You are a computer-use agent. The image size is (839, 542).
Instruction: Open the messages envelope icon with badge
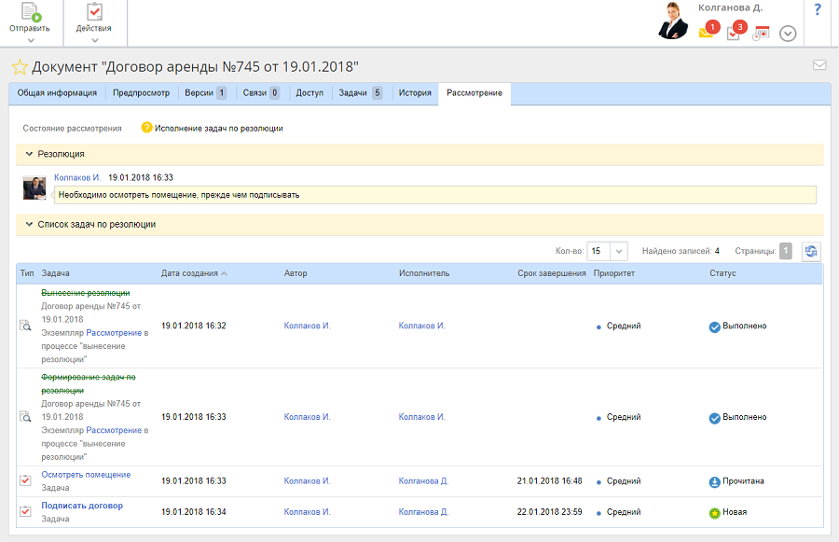707,32
